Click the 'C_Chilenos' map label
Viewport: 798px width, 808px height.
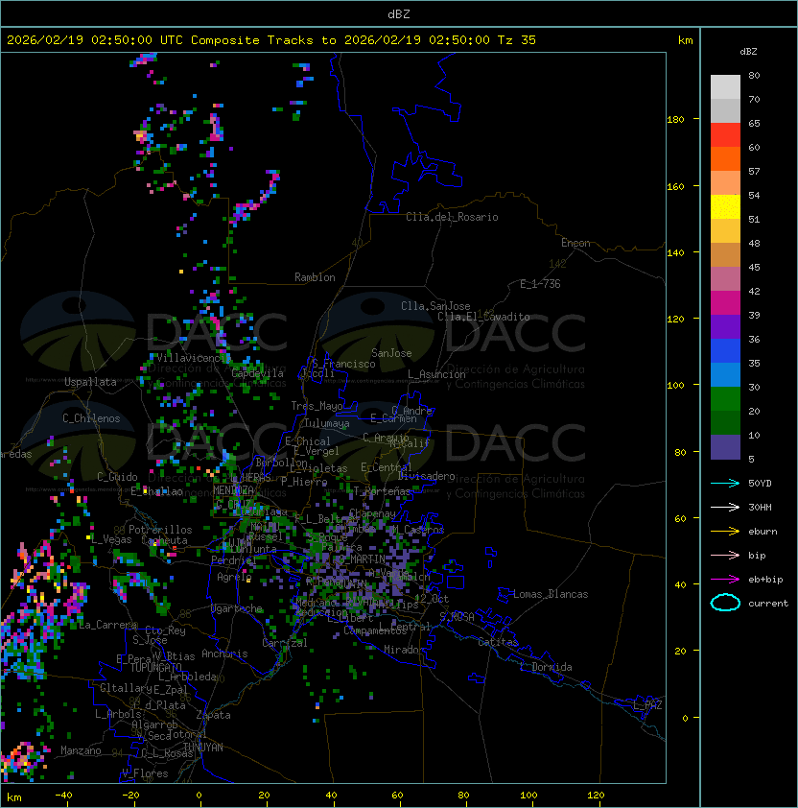[x=91, y=418]
